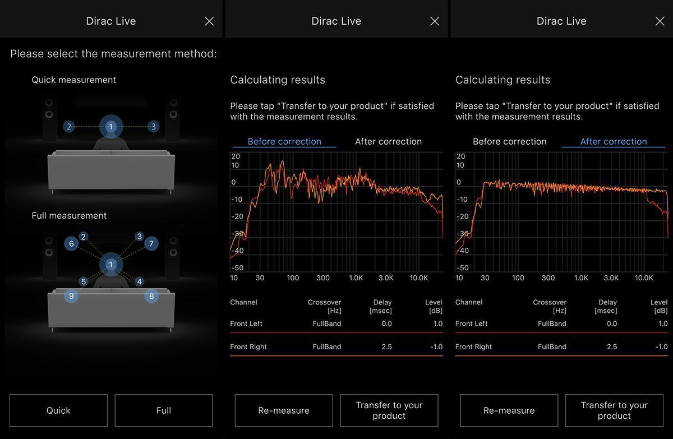Tap center position 1 in Full measurement diagram
Screen dimensions: 673x439
point(110,264)
